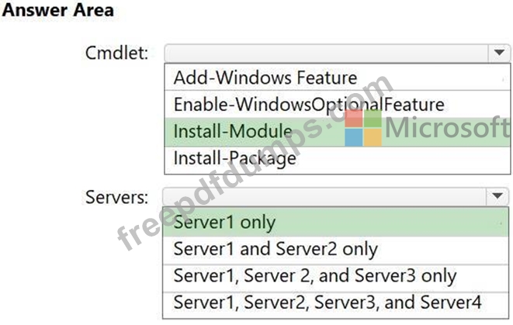Choose the Install-Module cmdlet option
The image size is (513, 325).
[337, 131]
